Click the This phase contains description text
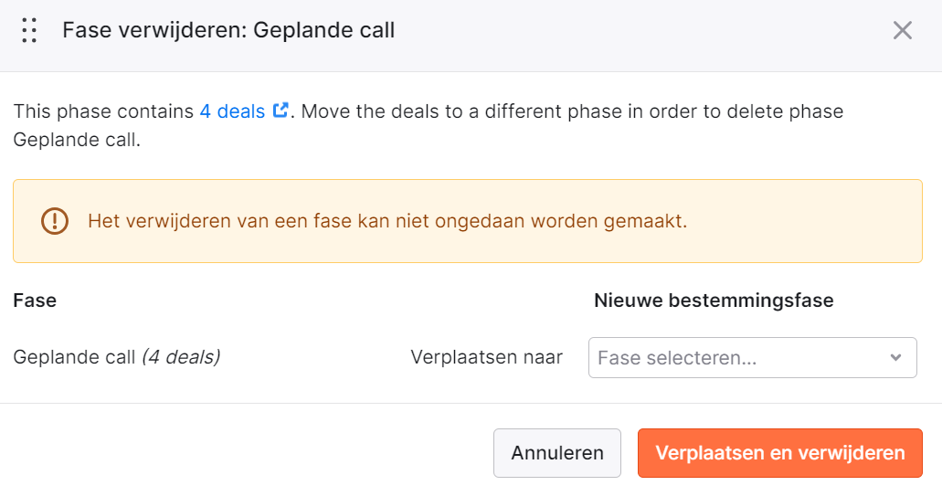Image resolution: width=942 pixels, height=496 pixels. coord(103,111)
